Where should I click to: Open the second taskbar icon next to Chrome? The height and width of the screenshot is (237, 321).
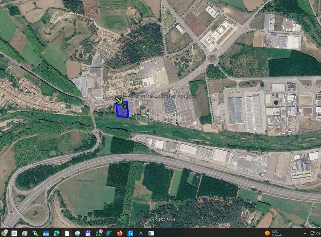pyautogui.click(x=14, y=233)
